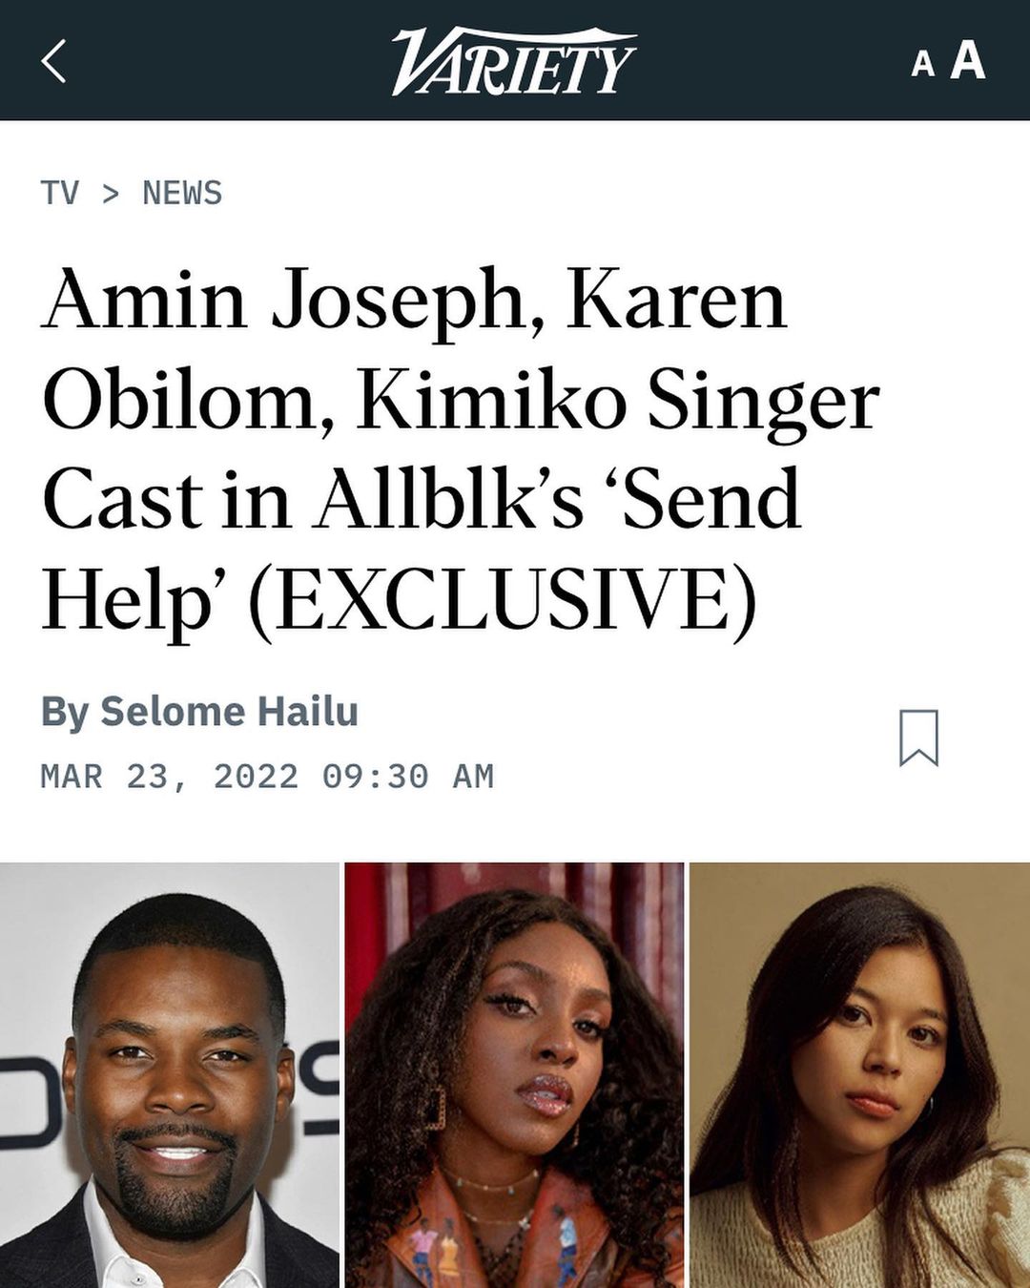Go to the TV section breadcrumb

click(x=59, y=193)
